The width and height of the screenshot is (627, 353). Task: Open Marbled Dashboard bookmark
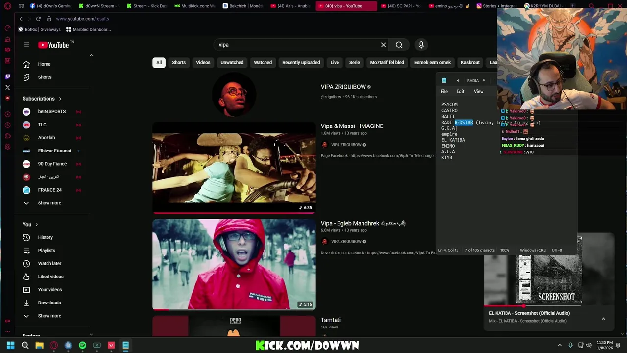[88, 29]
